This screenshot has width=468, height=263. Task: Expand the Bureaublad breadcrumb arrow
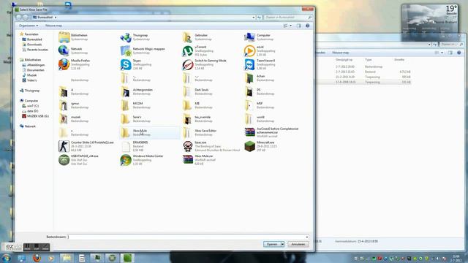click(56, 18)
